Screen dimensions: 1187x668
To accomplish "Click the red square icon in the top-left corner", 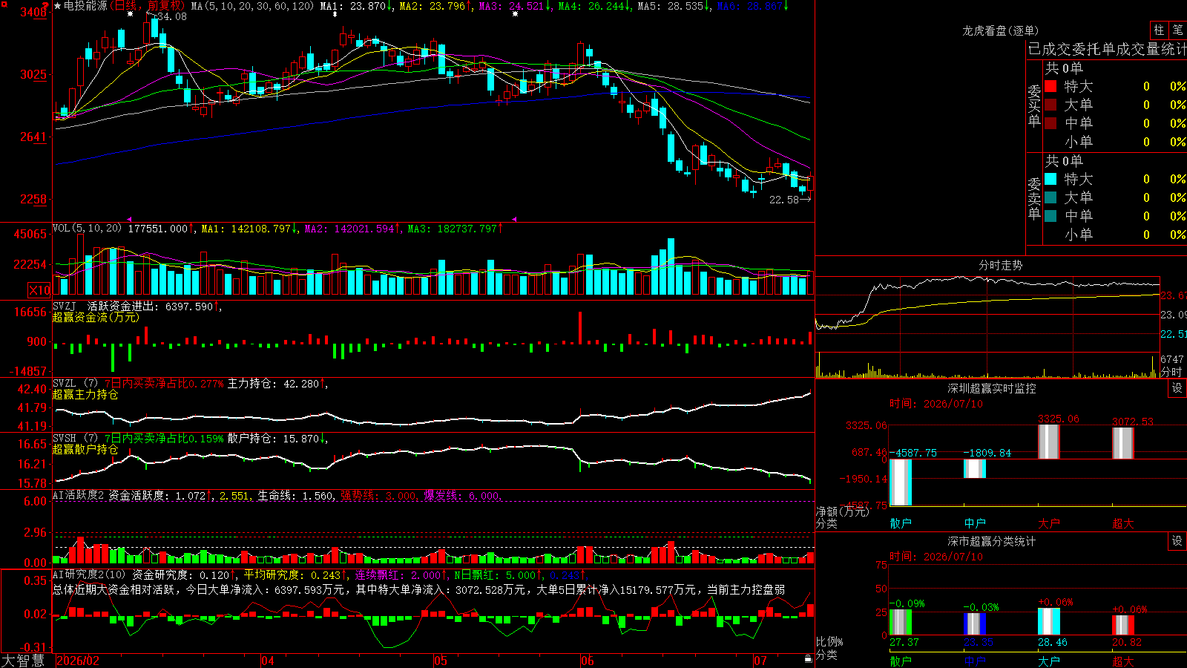I will [3, 3].
